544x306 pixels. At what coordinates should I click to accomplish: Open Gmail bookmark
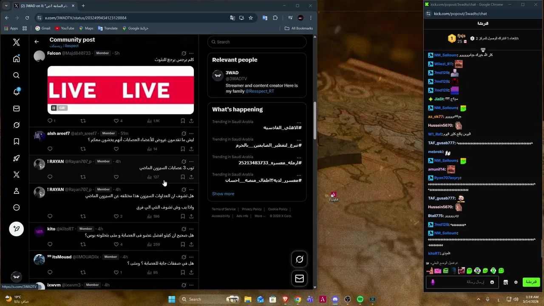42,28
